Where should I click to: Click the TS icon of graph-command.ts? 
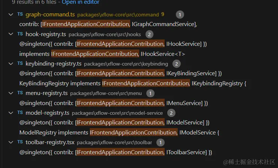tap(20, 14)
